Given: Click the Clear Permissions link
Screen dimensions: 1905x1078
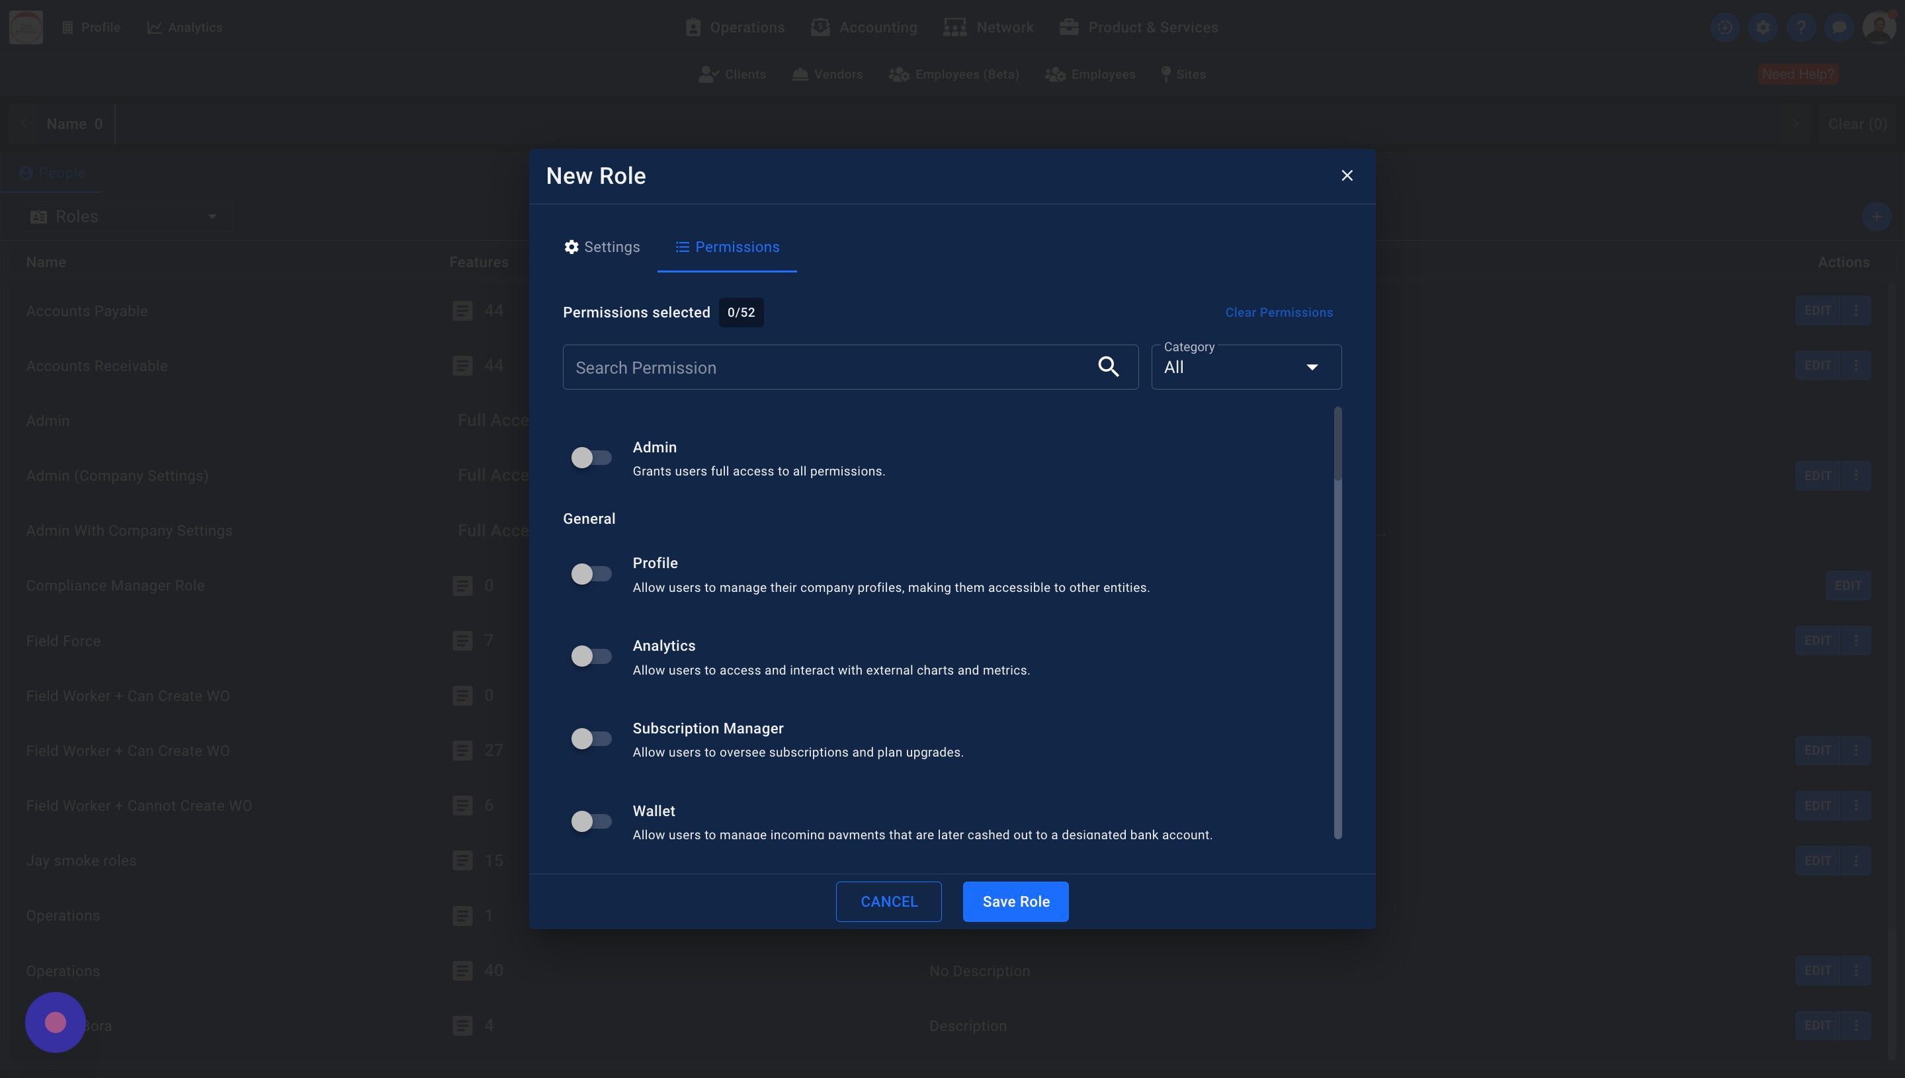Looking at the screenshot, I should [1279, 312].
